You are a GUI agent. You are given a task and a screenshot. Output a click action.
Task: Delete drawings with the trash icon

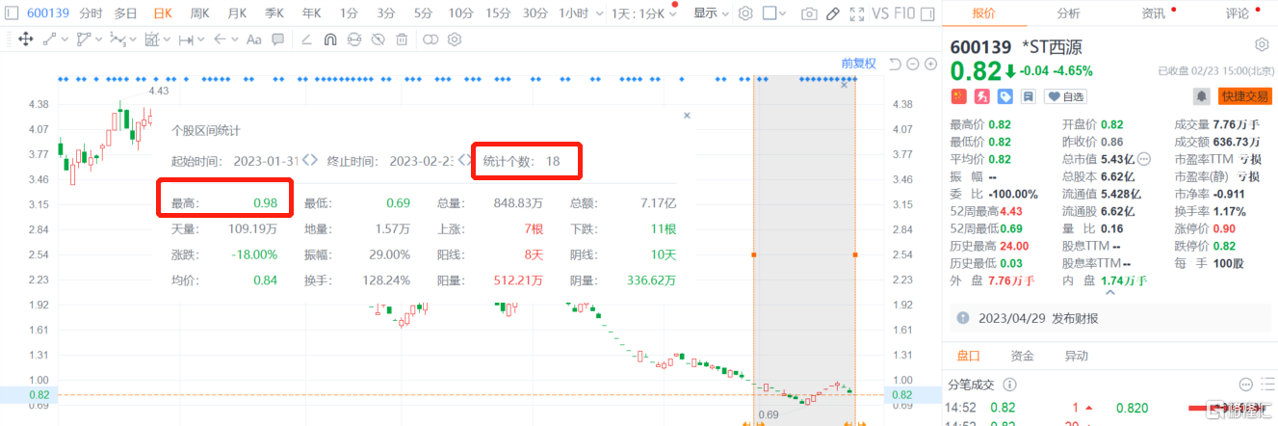[x=402, y=40]
